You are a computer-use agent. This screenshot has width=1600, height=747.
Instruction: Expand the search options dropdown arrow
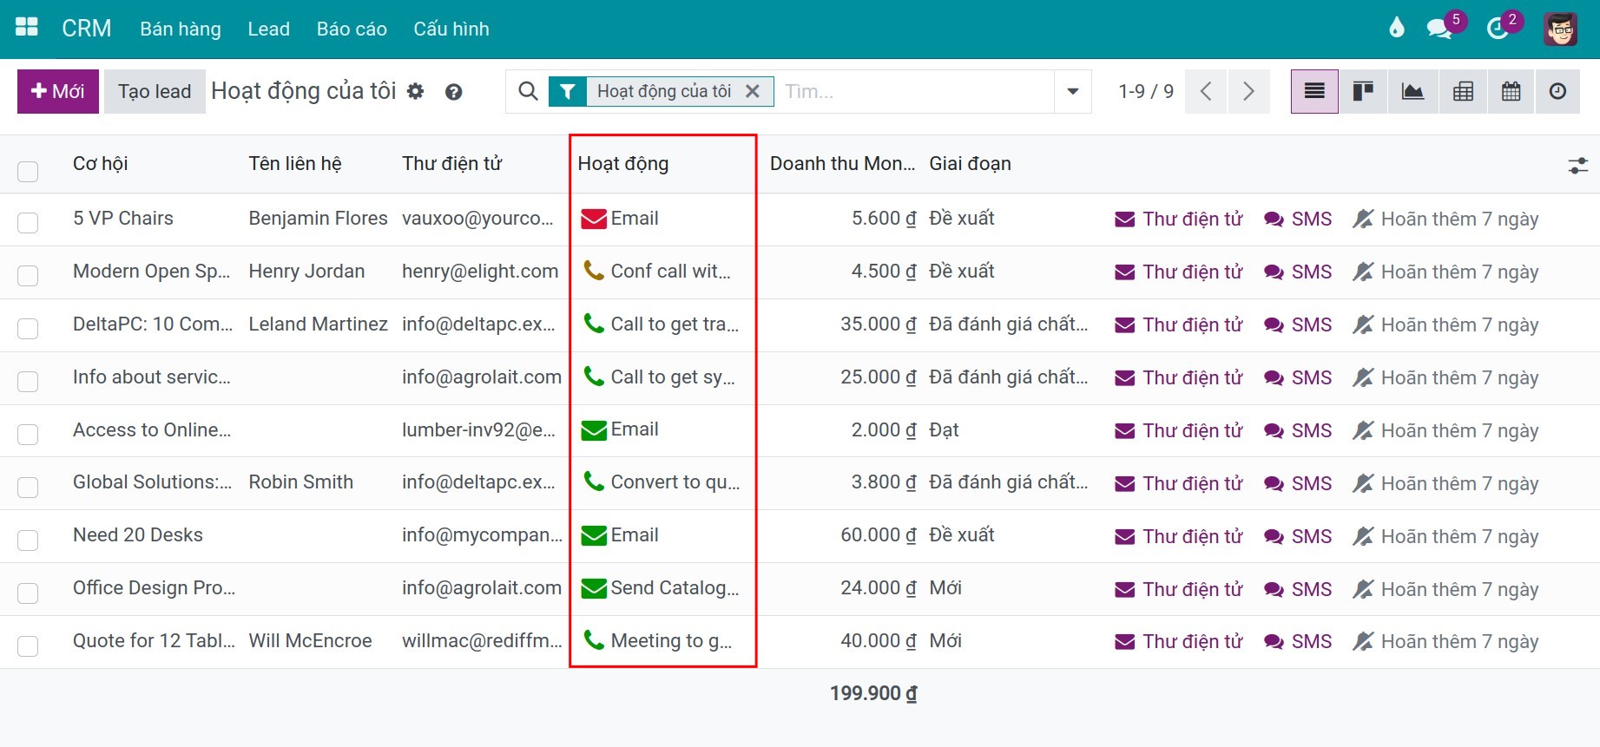(1073, 91)
